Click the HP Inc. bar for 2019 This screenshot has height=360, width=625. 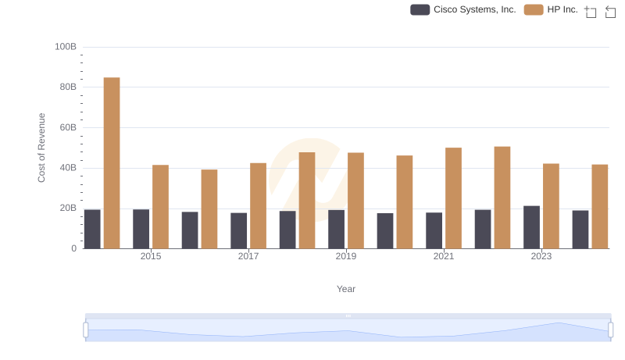pos(355,201)
